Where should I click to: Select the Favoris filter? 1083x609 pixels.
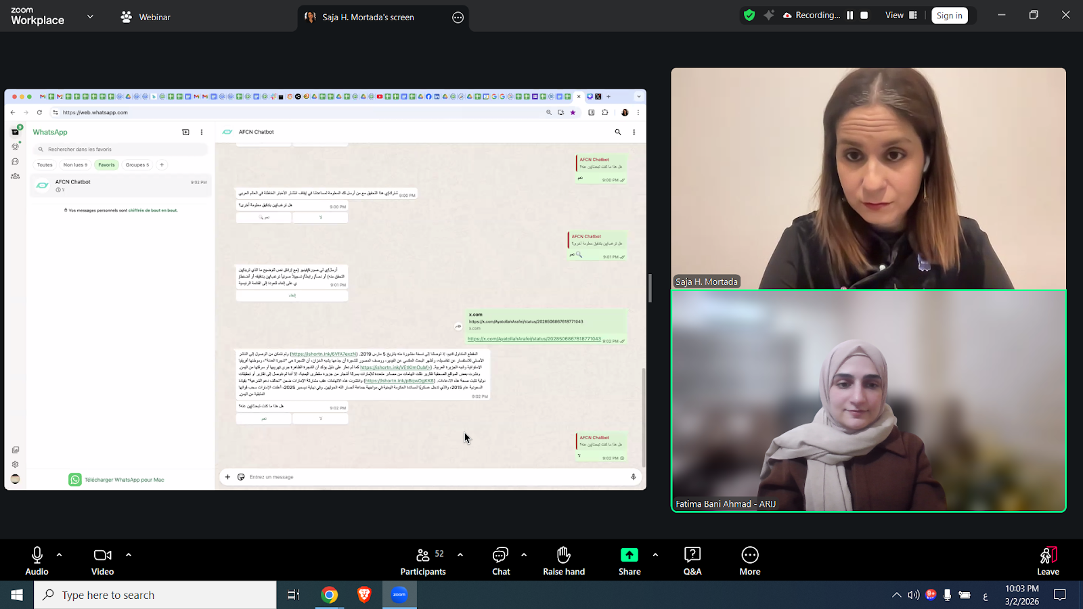pyautogui.click(x=106, y=165)
